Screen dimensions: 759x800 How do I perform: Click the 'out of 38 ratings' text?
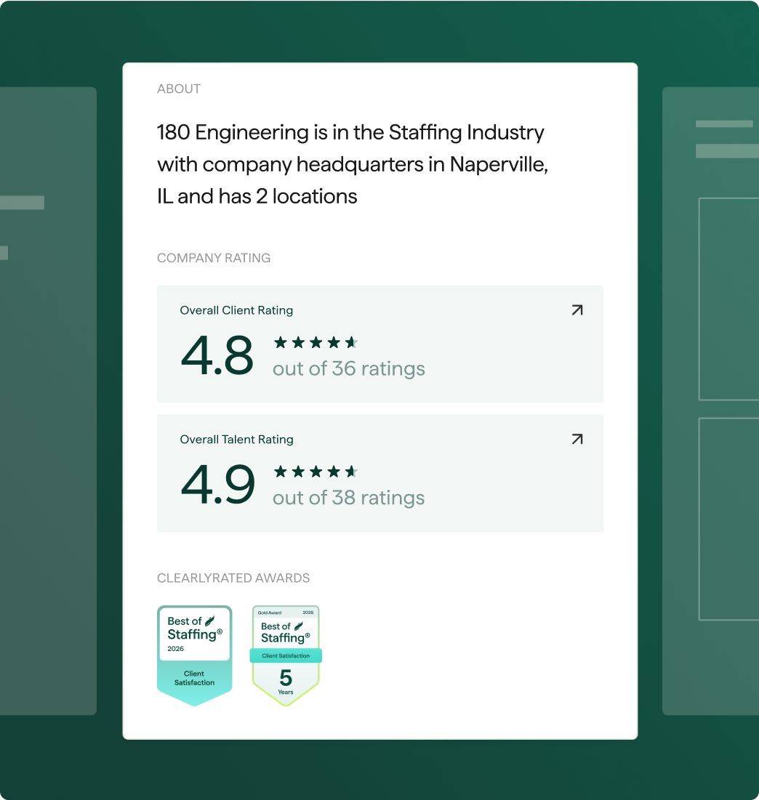coord(349,498)
